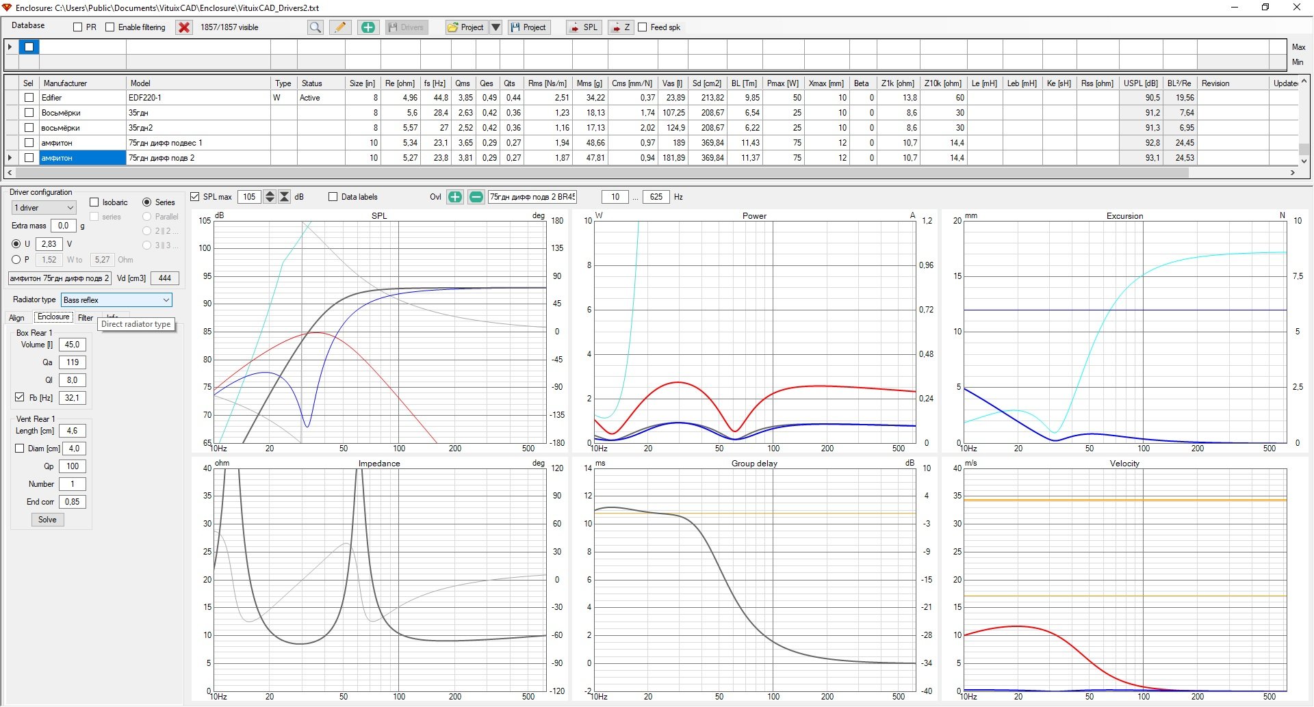
Task: Expand the Radiator type Bass reflex dropdown
Action: point(116,300)
